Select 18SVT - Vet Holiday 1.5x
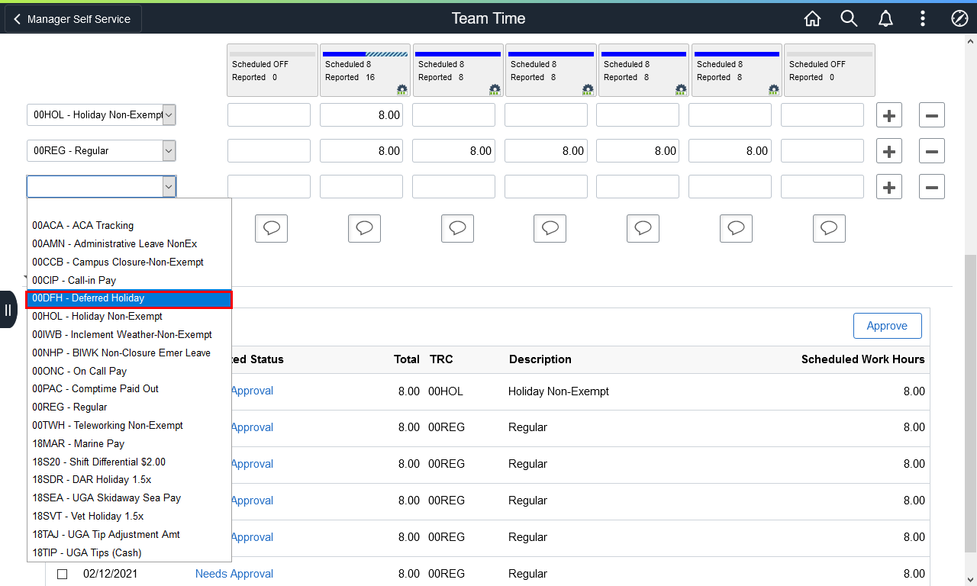977x586 pixels. pos(129,516)
